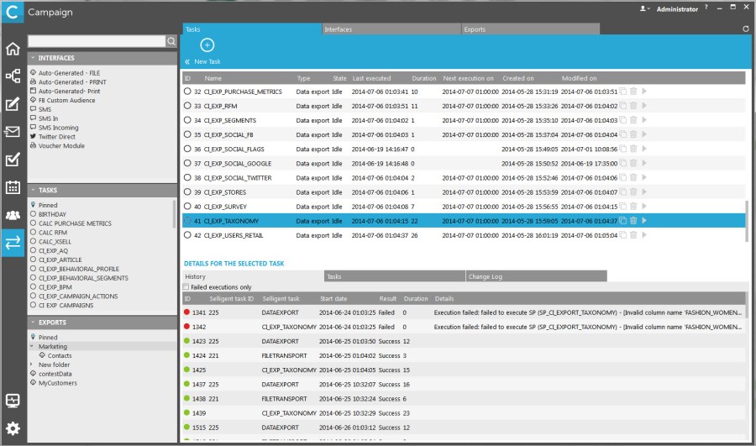Collapse the INTERFACES panel section
Image resolution: width=756 pixels, height=446 pixels.
click(x=33, y=58)
